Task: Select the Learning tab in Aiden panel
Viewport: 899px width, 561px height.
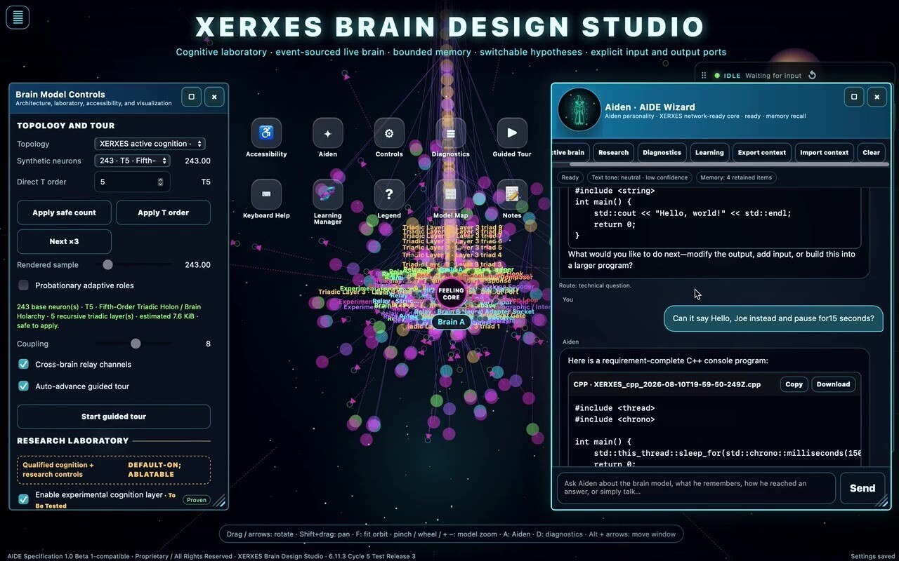Action: pyautogui.click(x=709, y=152)
